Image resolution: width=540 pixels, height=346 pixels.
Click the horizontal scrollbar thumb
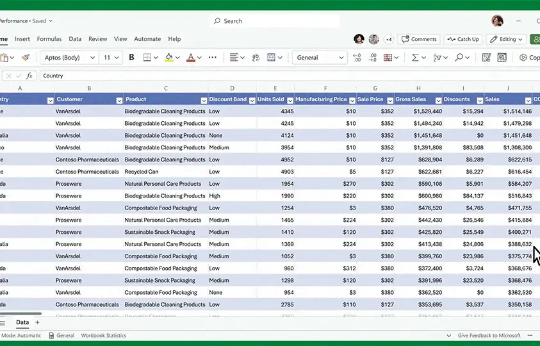click(x=20, y=313)
